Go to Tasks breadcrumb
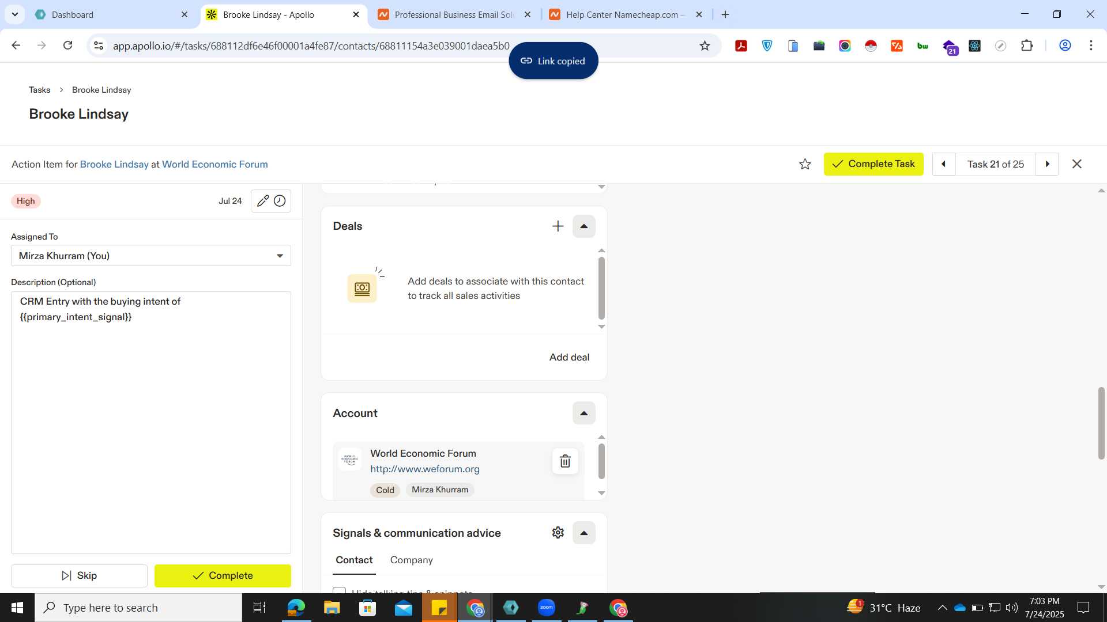The image size is (1107, 622). pos(39,90)
